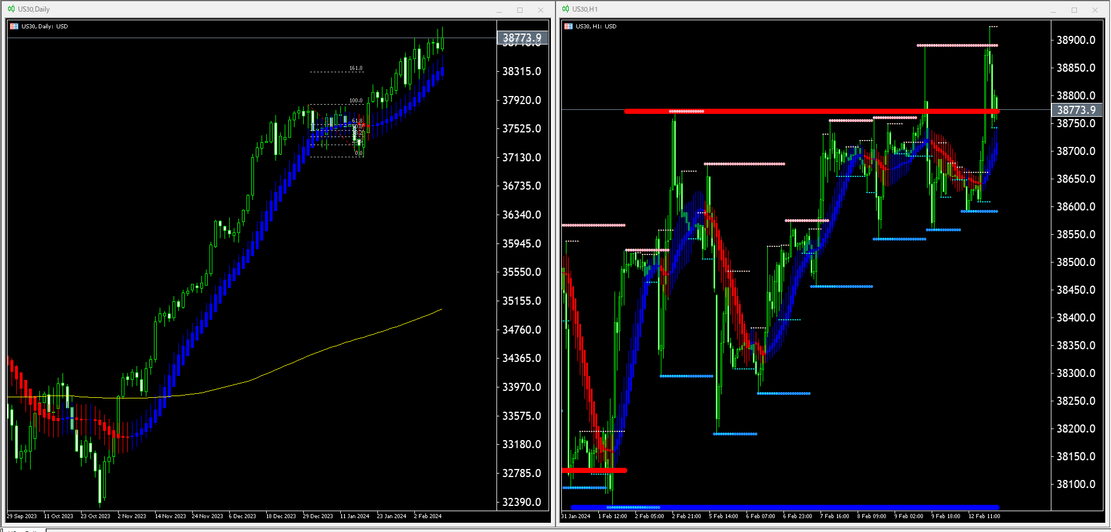Click the 'US30, H1: USD' chart label

[x=596, y=27]
